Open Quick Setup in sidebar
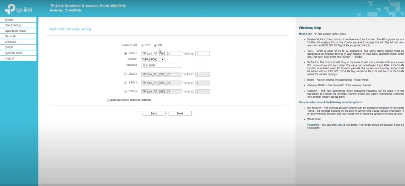Viewport: 405px width, 186px height. (13, 25)
